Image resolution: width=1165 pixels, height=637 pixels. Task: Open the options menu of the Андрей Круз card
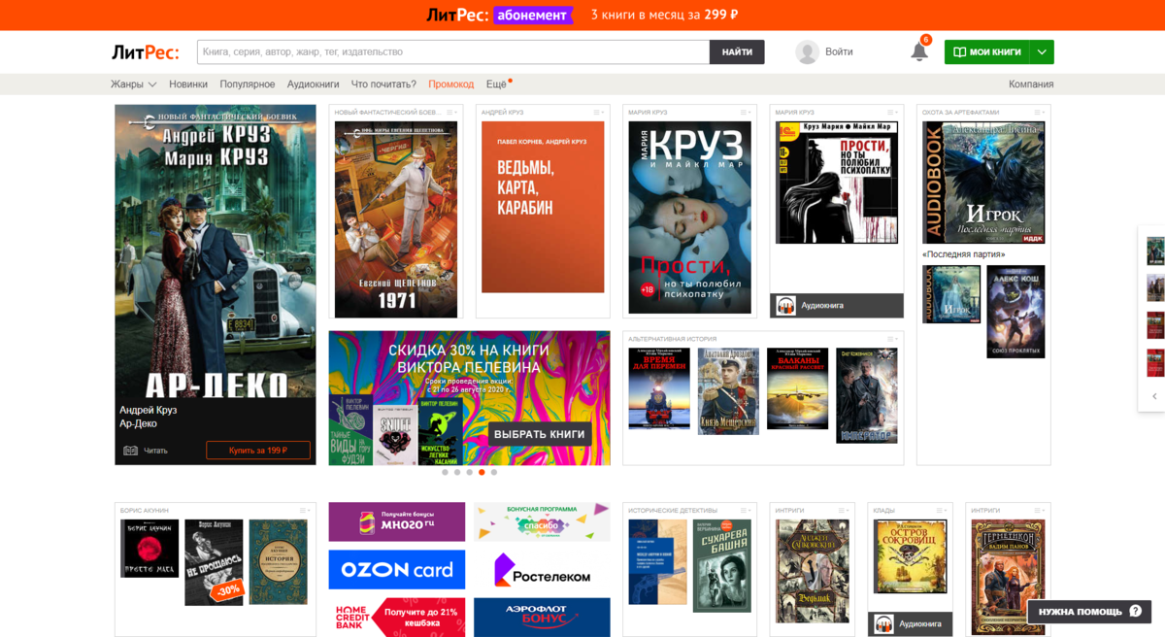click(598, 113)
